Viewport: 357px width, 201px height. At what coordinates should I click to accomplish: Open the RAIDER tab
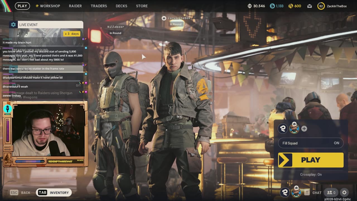(x=75, y=6)
